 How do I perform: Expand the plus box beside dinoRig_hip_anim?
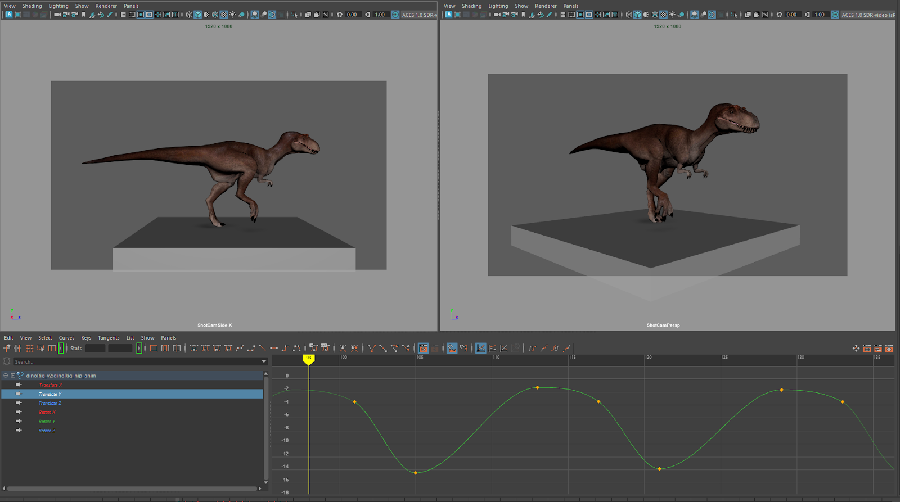(13, 376)
